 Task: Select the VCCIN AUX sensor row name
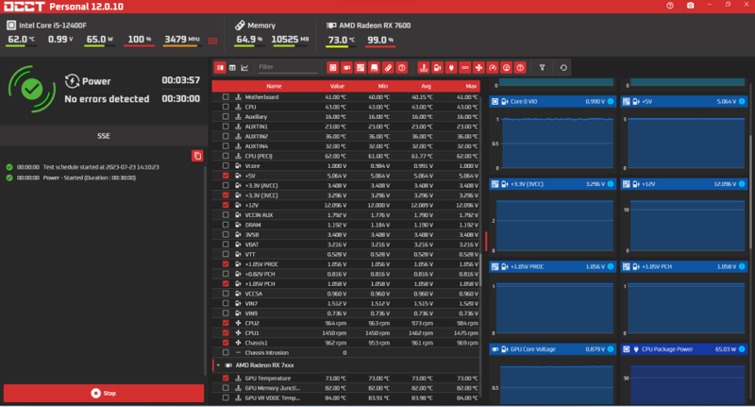click(259, 214)
